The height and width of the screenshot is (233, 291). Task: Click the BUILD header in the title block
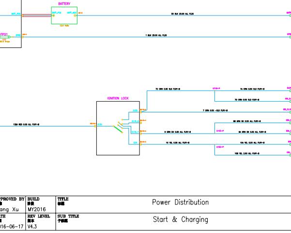[x=33, y=199]
